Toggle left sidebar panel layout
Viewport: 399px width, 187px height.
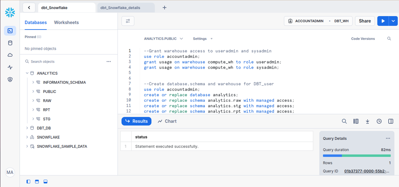pos(29,182)
